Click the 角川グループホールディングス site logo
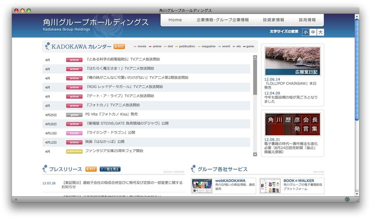Viewport: 371px width, 218px height. click(x=96, y=24)
